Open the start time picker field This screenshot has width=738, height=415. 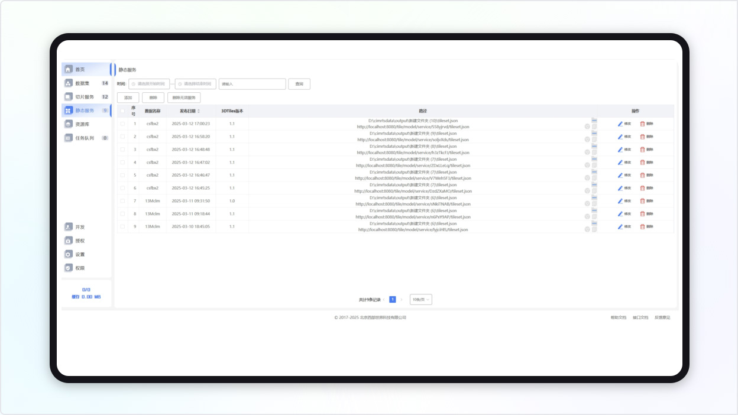150,84
